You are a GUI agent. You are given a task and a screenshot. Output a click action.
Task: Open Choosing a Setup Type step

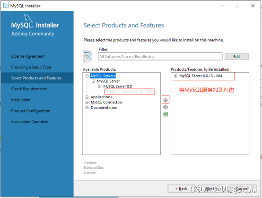tap(31, 67)
